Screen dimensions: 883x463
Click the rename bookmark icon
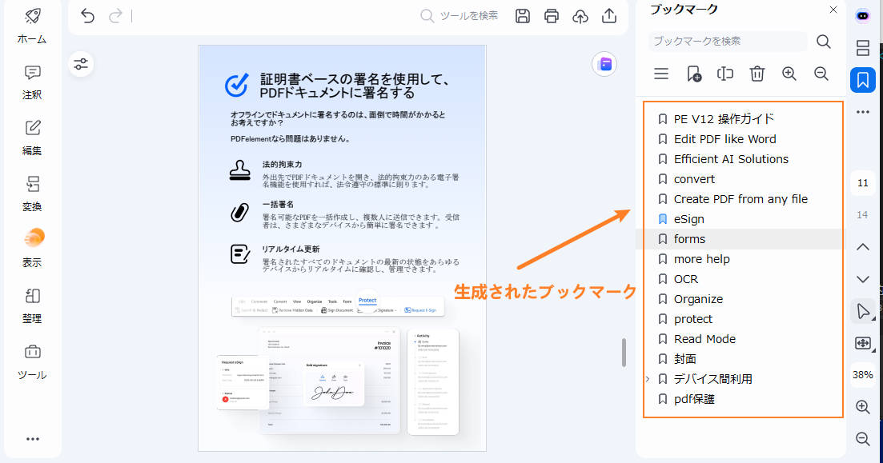click(x=725, y=73)
